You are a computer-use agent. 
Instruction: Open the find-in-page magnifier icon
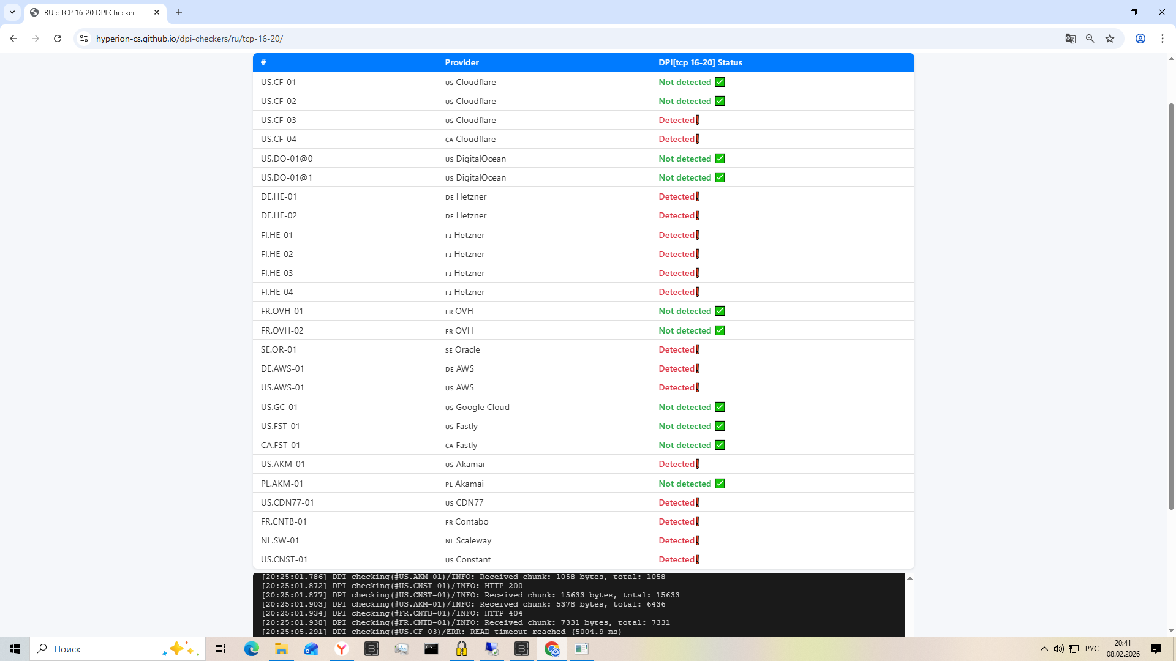tap(1090, 38)
